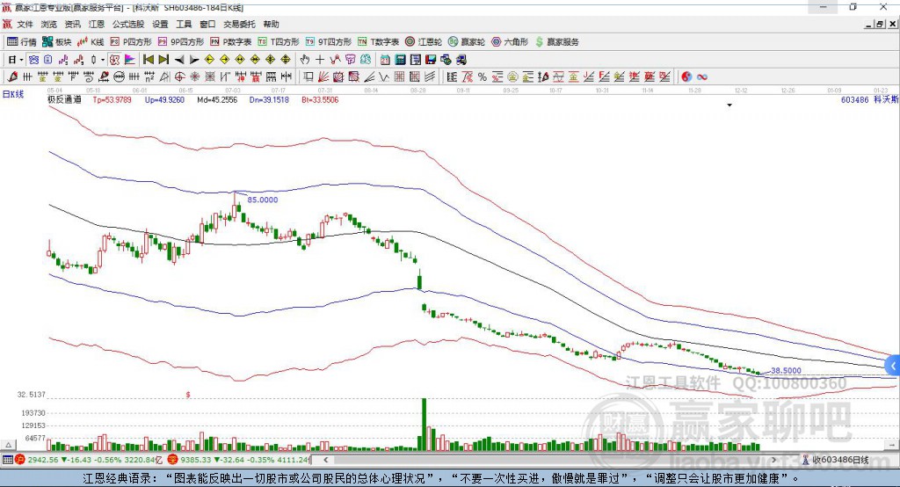Open 赢家服务 with the dollar icon
This screenshot has width=900, height=487.
tap(556, 42)
